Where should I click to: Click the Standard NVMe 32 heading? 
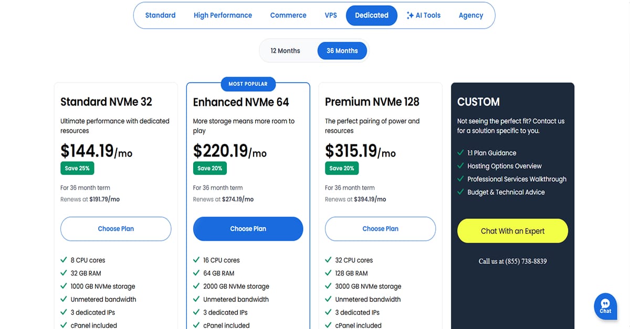(x=106, y=102)
